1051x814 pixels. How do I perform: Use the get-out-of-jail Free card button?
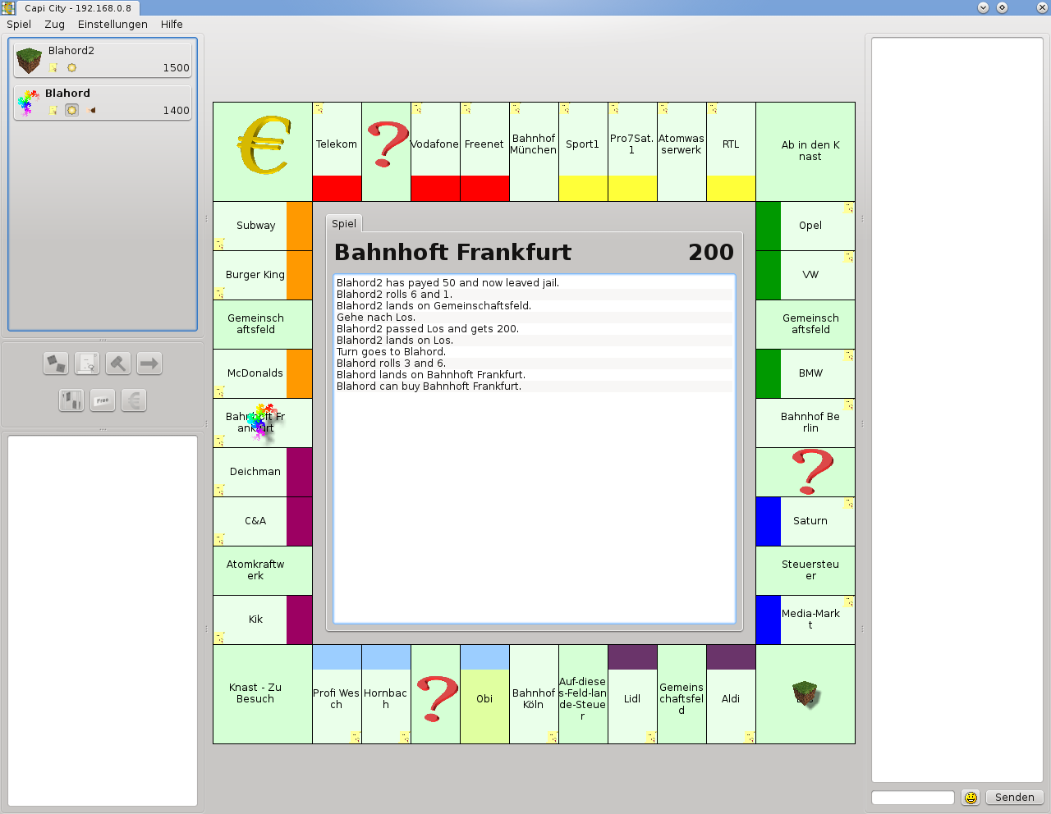103,400
